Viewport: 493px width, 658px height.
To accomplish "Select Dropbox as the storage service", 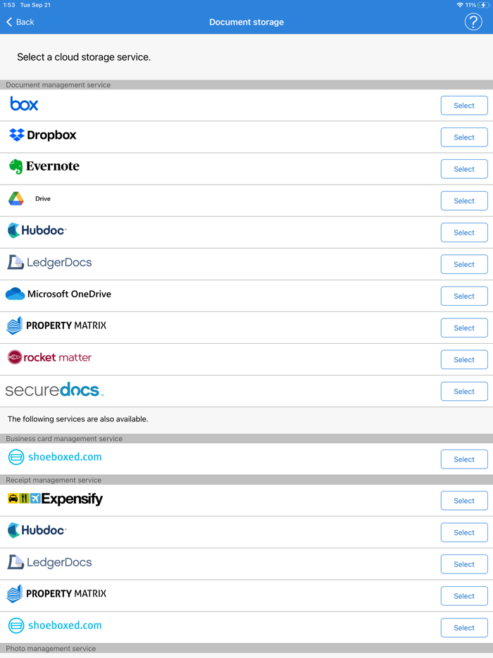I will tap(463, 137).
